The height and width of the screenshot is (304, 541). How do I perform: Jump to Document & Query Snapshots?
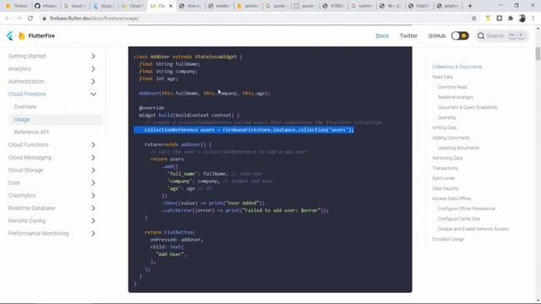click(467, 107)
